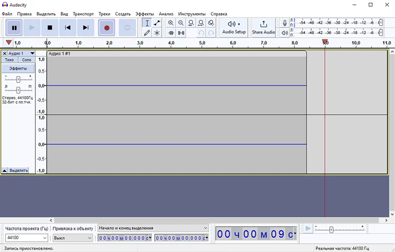
Task: Open the Файл menu
Action: (x=7, y=14)
